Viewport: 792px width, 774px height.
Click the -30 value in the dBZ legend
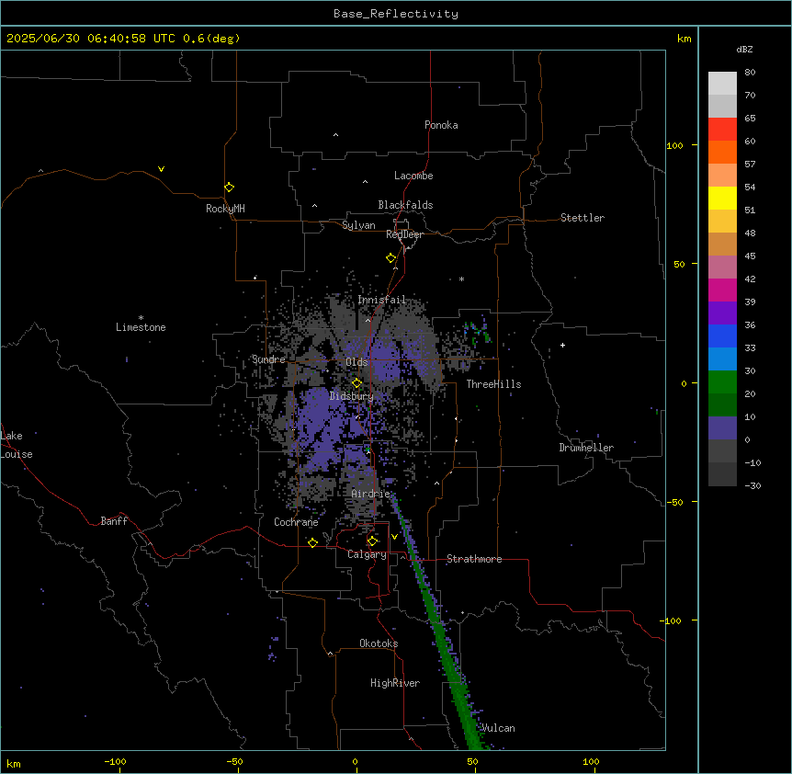point(752,485)
